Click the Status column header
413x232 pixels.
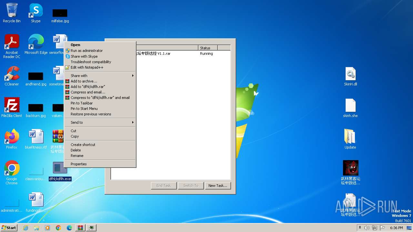208,48
